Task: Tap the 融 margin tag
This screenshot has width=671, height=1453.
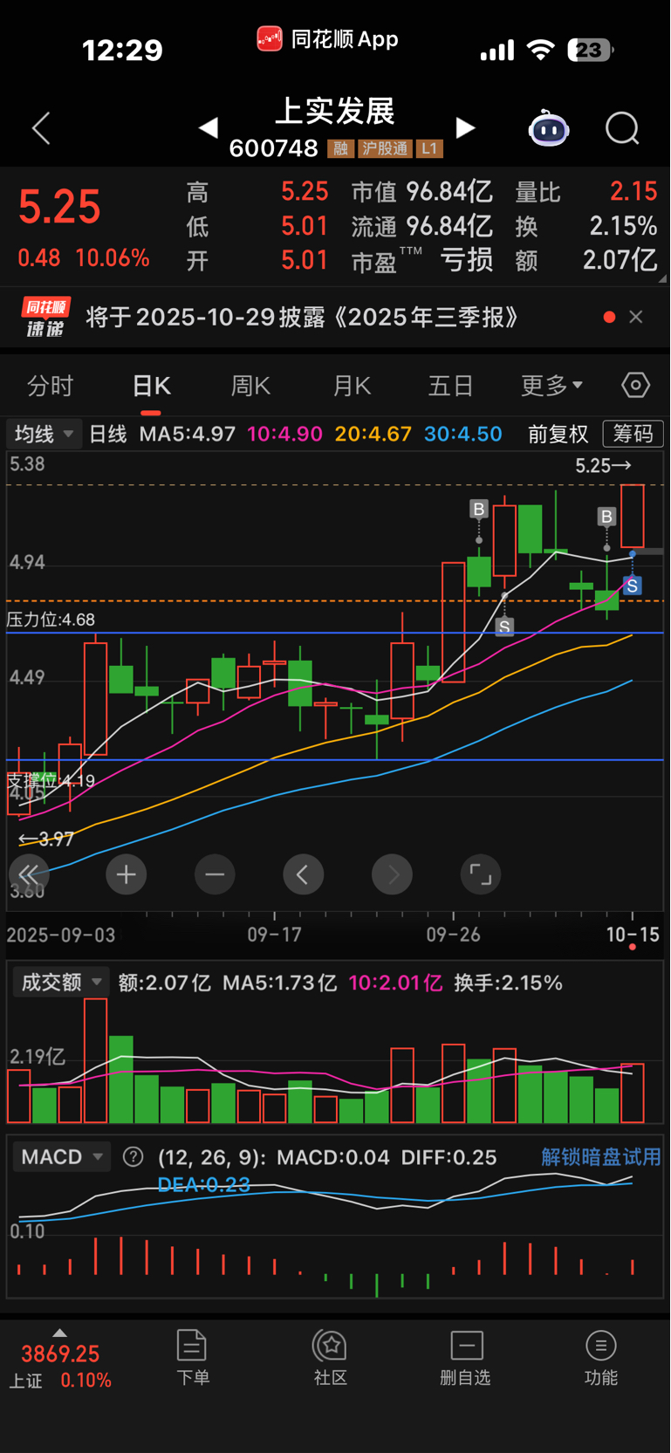Action: click(x=340, y=148)
